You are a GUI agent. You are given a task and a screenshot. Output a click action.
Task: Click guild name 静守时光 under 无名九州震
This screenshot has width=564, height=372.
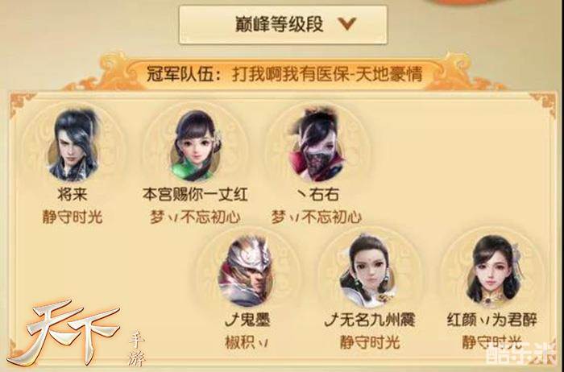[370, 341]
